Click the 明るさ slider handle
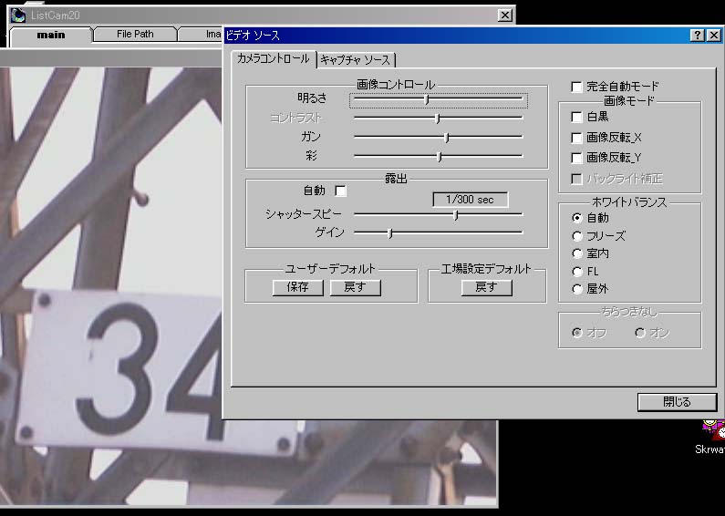Screen dimensions: 725x516 pos(427,98)
